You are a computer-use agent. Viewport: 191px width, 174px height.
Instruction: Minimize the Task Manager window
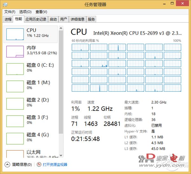tap(165, 4)
